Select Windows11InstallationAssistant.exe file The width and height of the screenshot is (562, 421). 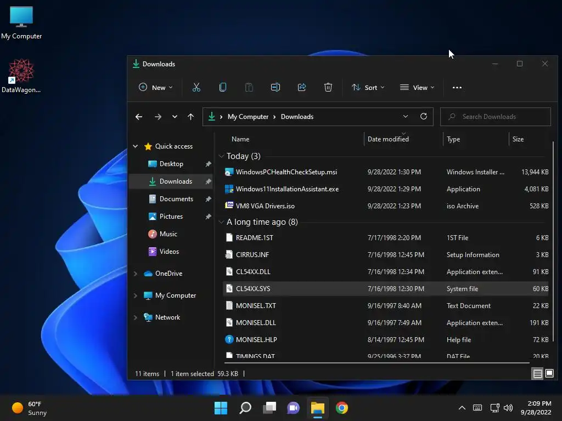point(386,189)
